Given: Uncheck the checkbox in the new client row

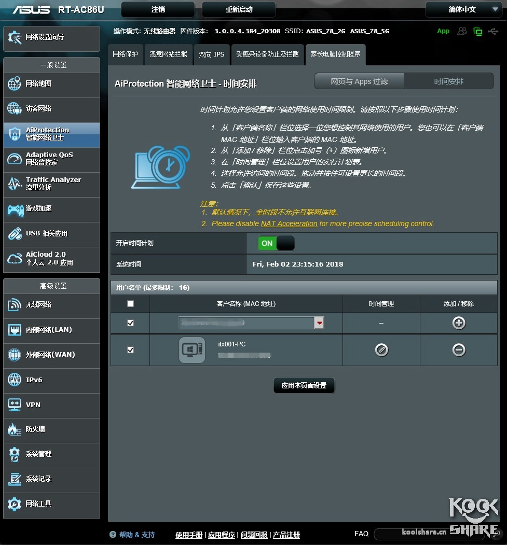Looking at the screenshot, I should [130, 323].
